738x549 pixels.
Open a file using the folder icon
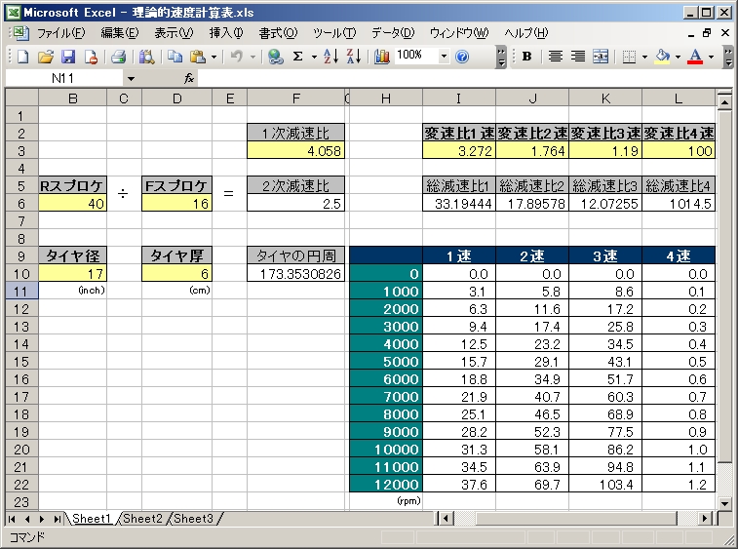click(46, 57)
